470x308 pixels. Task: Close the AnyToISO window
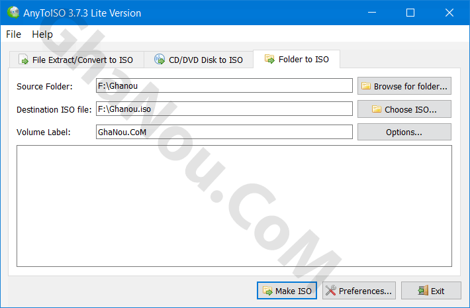pyautogui.click(x=449, y=13)
